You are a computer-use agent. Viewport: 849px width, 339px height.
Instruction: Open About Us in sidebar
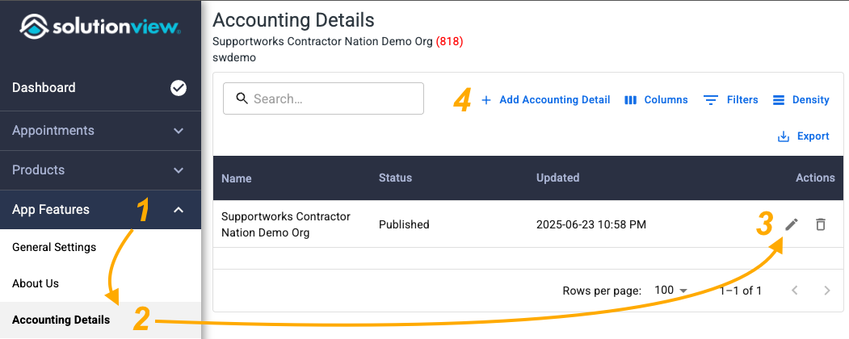[x=36, y=283]
